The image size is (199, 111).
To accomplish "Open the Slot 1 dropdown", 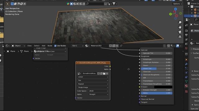I will (78, 46).
